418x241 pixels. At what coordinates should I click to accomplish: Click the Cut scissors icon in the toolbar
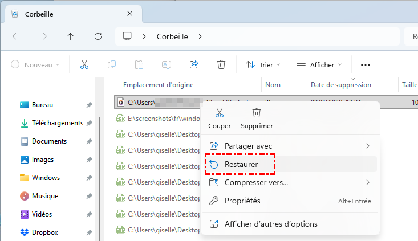84,64
